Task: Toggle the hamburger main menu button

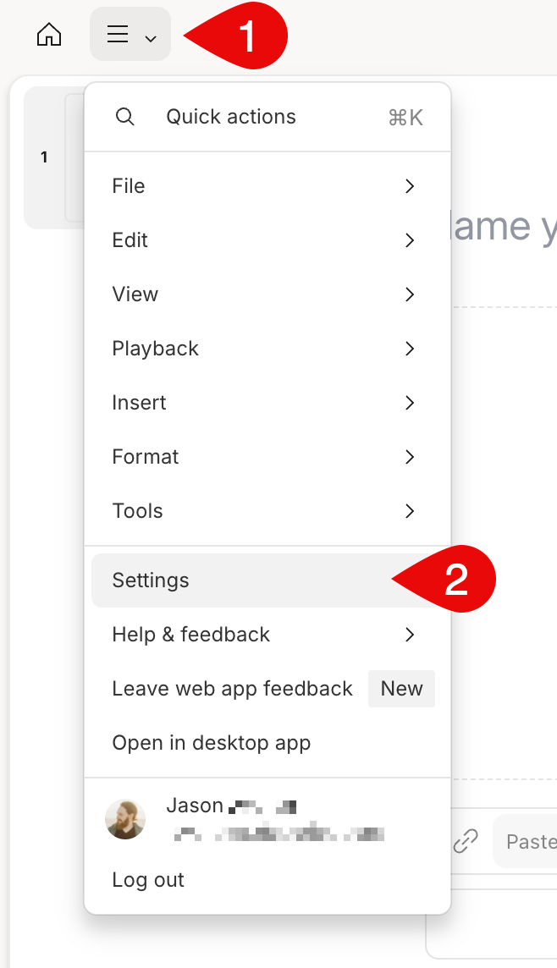Action: point(130,34)
